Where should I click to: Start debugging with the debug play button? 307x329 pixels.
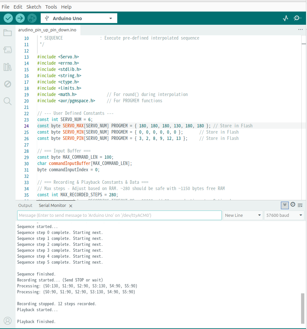[x=32, y=18]
